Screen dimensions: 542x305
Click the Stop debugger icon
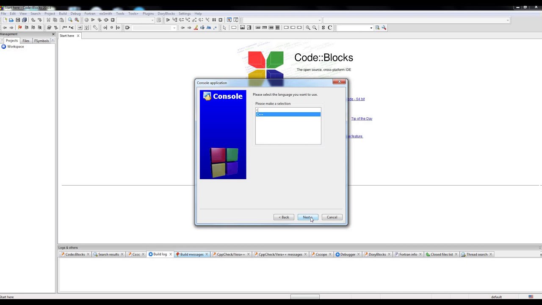[x=220, y=20]
